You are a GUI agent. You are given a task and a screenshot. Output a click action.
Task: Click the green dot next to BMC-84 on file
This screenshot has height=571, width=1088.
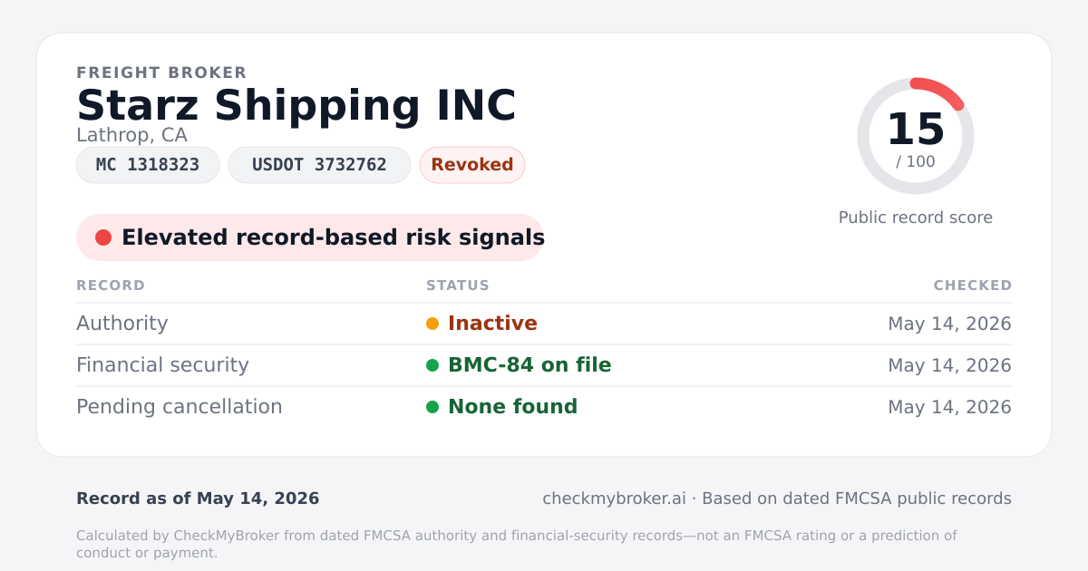432,365
